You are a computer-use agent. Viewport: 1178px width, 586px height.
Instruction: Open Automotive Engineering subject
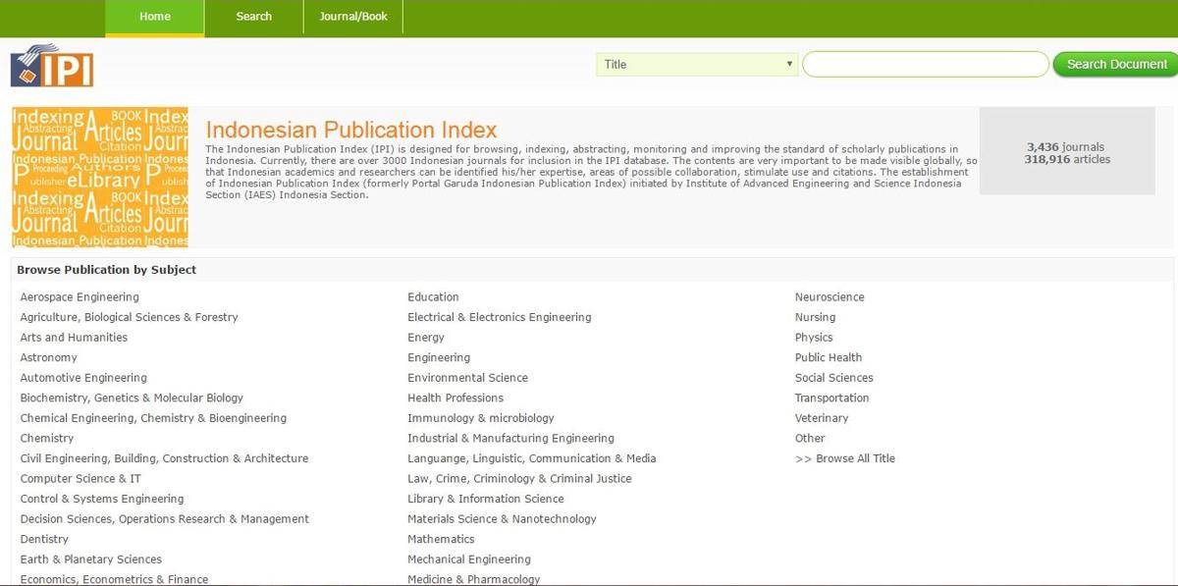point(83,378)
